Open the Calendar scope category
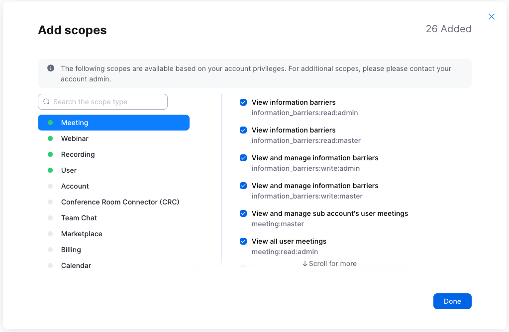The width and height of the screenshot is (509, 332). (76, 266)
